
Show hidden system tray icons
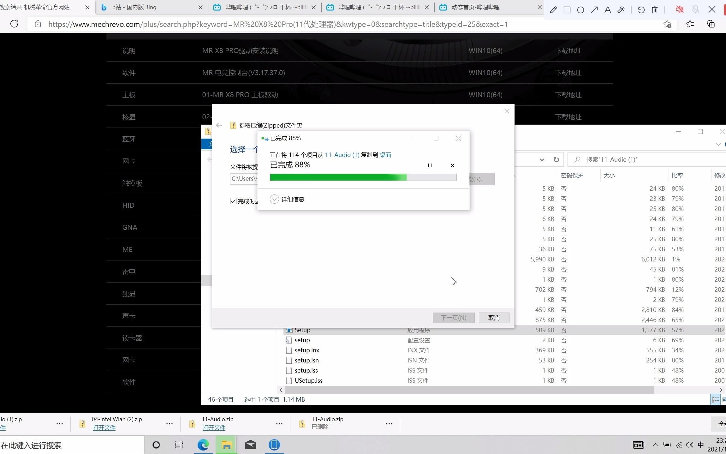[x=655, y=445]
